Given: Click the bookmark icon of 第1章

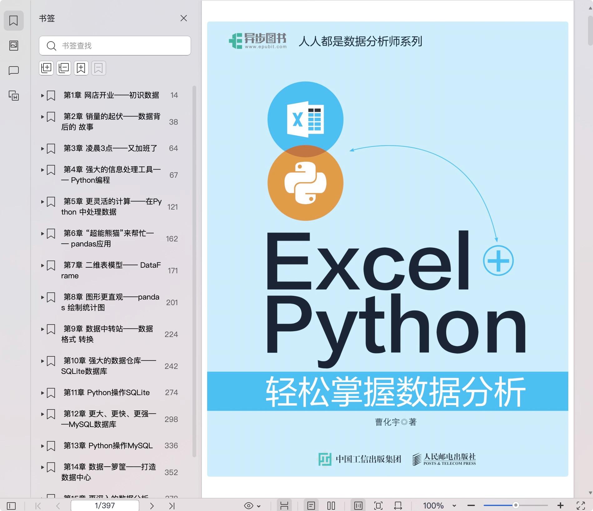Looking at the screenshot, I should click(x=51, y=96).
